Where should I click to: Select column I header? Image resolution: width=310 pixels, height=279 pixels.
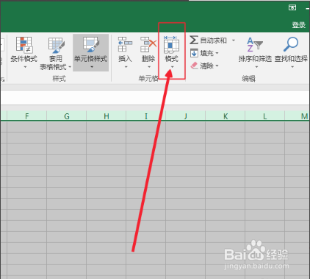146,116
